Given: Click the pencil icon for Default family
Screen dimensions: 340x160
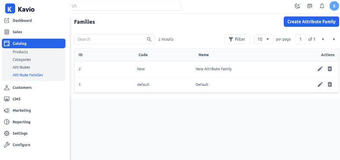Looking at the screenshot, I should [x=320, y=85].
